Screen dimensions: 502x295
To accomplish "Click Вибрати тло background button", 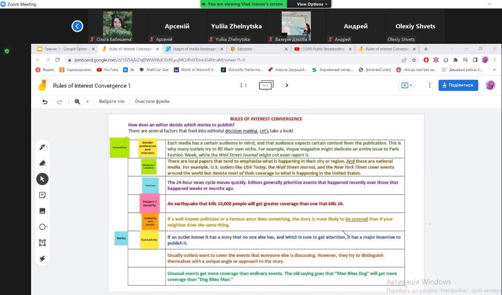I will click(112, 102).
